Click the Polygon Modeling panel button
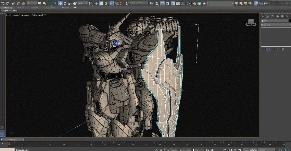The width and height of the screenshot is (291, 151). 9,11
